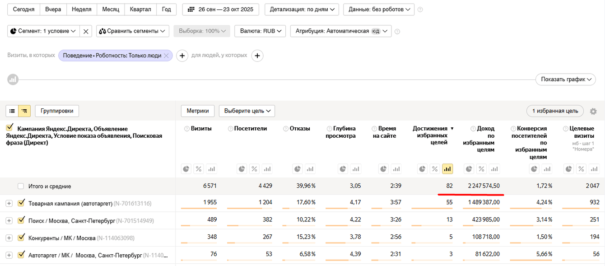Expand the Поиск / Москва, Санкт-Петербург row
Screen dimensions: 605x266
[x=9, y=220]
